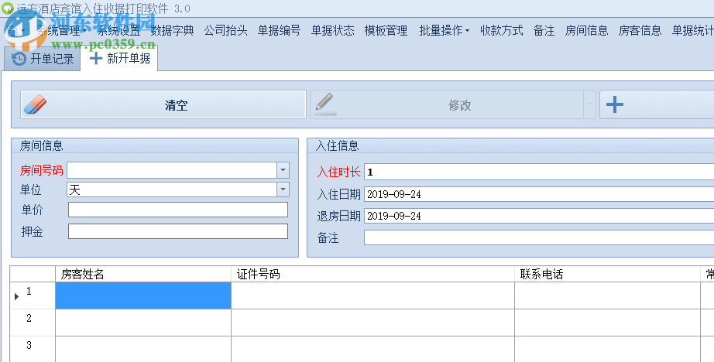Viewport: 714px width, 362px height.
Task: Click the eraser icon on 清空 button
Action: tap(36, 104)
